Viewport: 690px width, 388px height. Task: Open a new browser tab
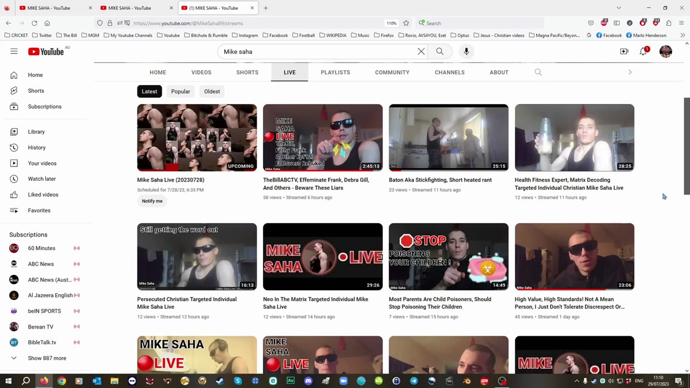266,8
